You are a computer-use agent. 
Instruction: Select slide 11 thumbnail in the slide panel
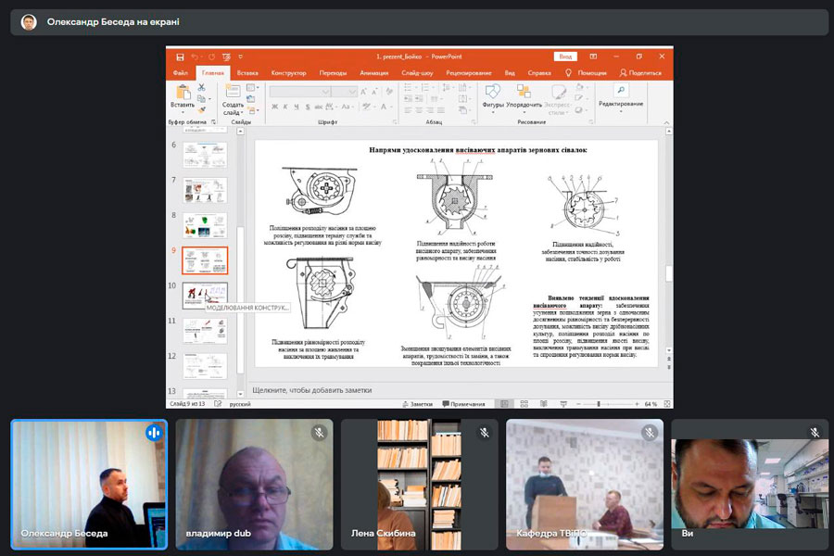point(204,330)
